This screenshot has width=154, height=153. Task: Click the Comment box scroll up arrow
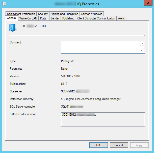(x=142, y=43)
